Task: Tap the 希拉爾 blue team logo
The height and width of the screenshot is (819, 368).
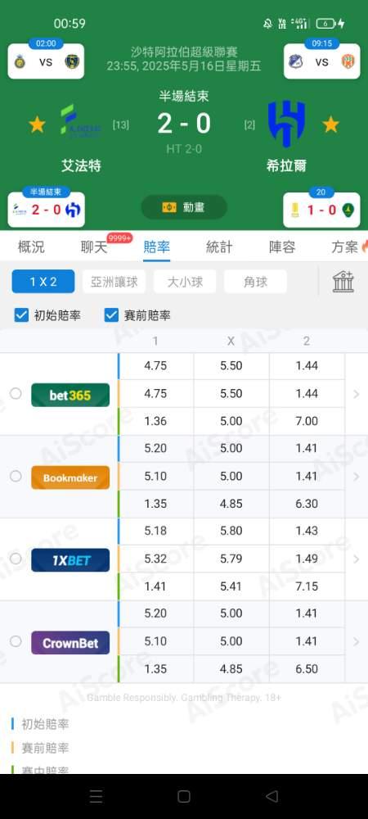Action: (x=286, y=124)
